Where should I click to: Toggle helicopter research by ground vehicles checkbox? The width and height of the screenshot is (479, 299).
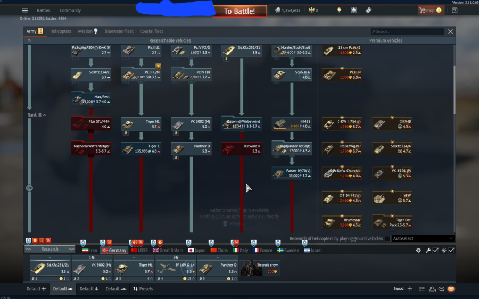pyautogui.click(x=387, y=239)
